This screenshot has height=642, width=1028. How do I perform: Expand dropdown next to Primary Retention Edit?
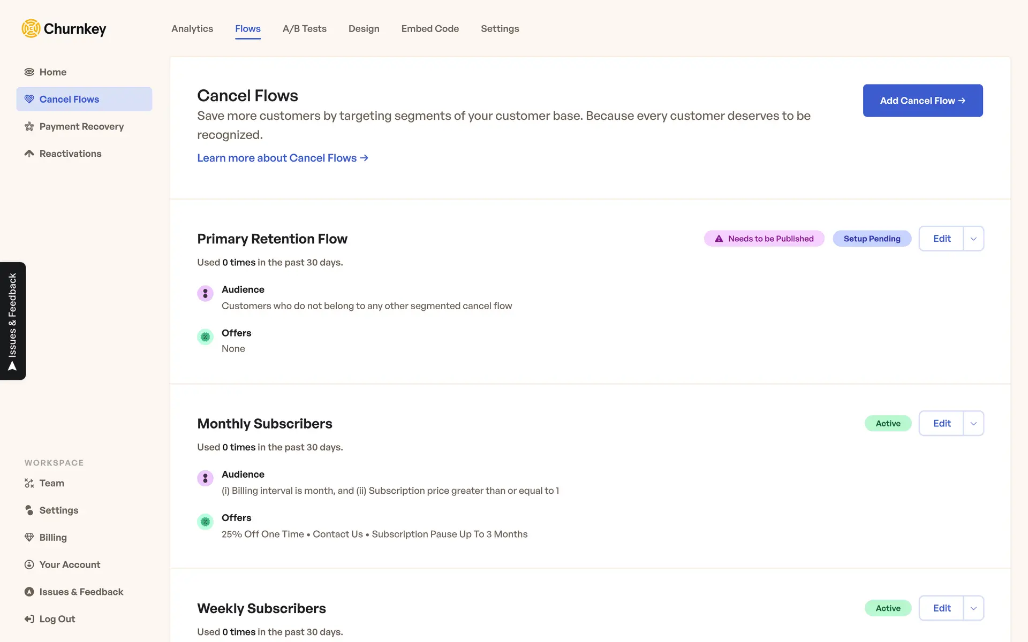[x=973, y=239]
